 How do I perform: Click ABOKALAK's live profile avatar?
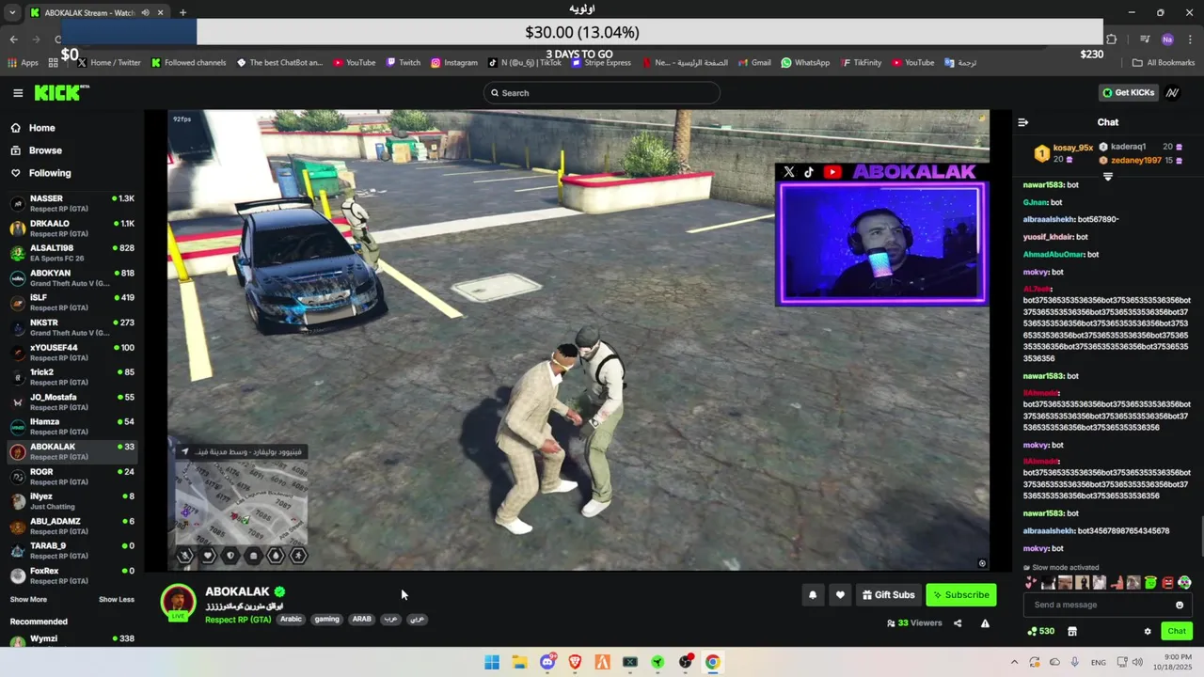[x=178, y=603]
